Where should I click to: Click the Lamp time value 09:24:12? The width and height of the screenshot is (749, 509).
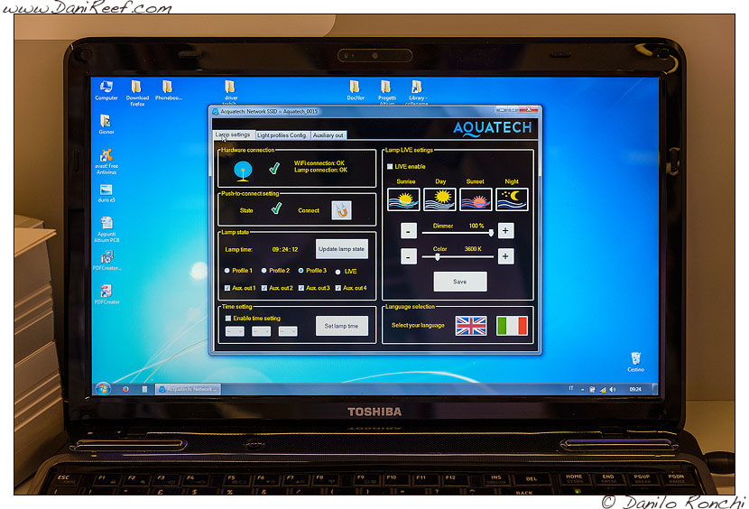(285, 249)
